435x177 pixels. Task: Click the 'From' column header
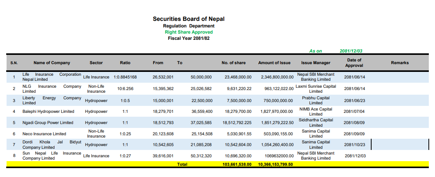[158, 63]
